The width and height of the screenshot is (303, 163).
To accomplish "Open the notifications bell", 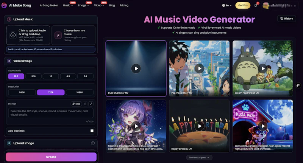I will pos(256,5).
